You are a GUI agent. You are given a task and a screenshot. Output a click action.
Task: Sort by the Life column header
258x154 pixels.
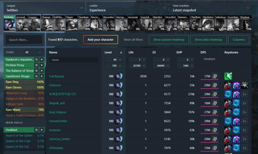pyautogui.click(x=131, y=52)
